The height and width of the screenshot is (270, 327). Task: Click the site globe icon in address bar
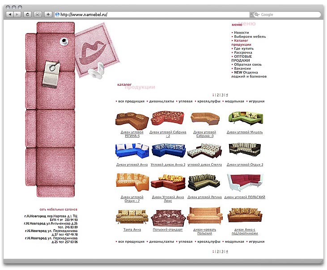pos(57,14)
